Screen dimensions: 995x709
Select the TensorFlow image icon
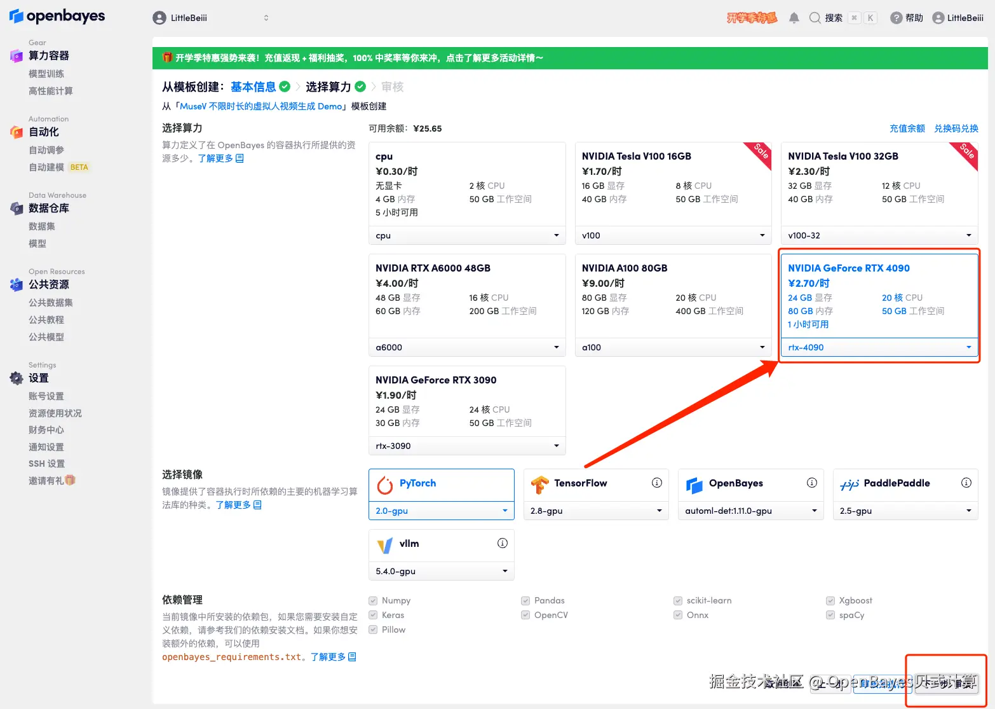[539, 484]
